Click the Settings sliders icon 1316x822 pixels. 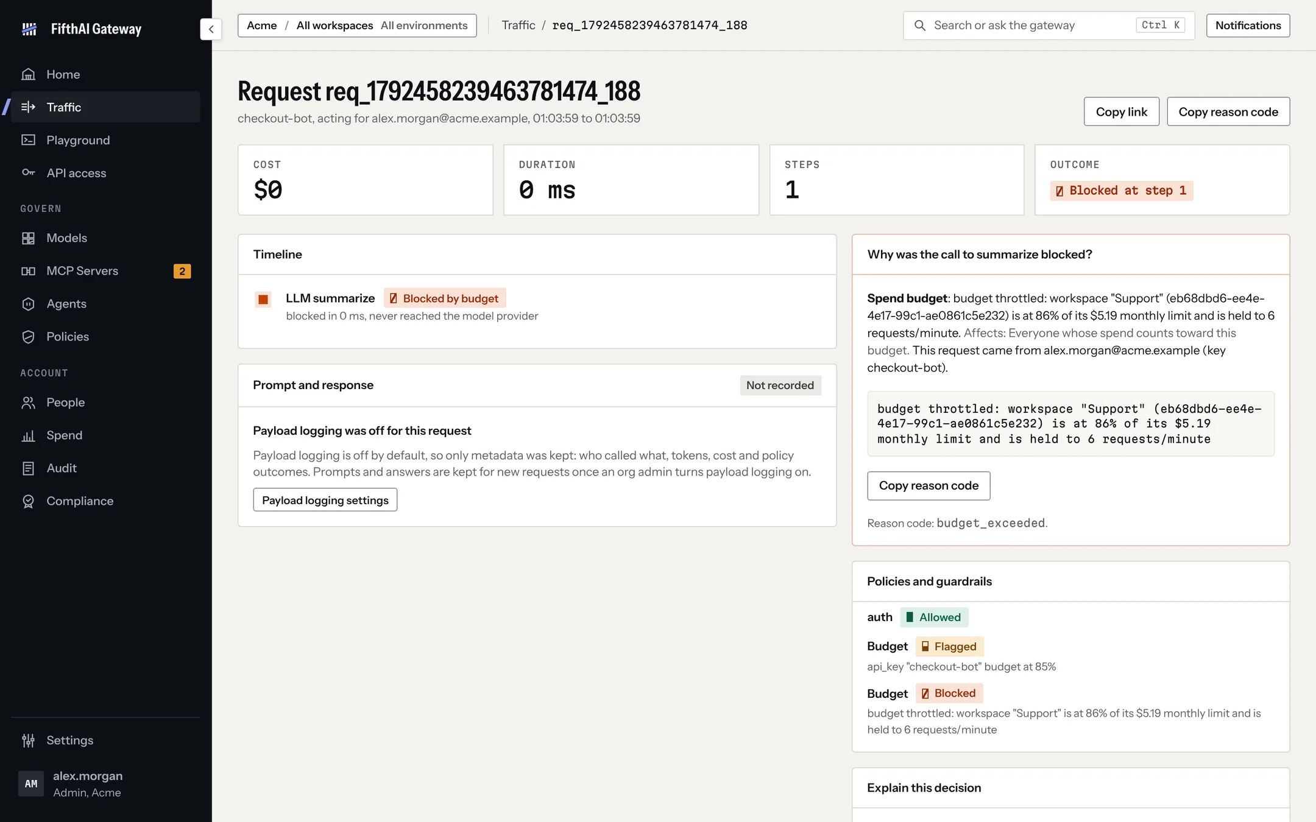28,740
